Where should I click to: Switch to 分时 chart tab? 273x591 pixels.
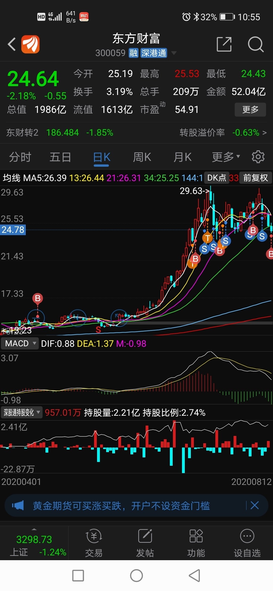(20, 157)
